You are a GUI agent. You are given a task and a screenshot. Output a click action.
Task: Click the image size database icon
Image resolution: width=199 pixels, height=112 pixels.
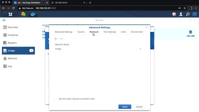[191, 32]
